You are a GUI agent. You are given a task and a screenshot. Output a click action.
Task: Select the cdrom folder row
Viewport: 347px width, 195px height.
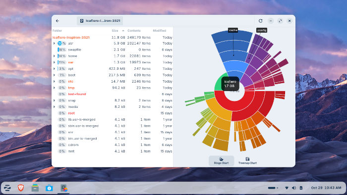pos(113,145)
